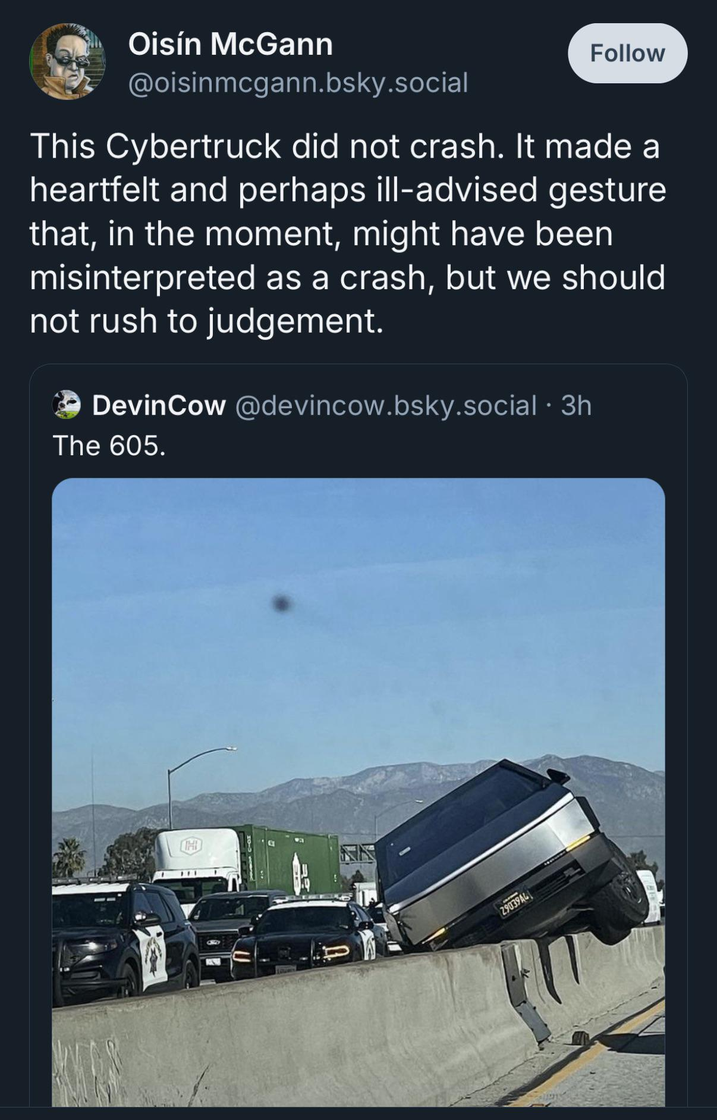Viewport: 717px width, 1120px height.
Task: Open the DevinCow cow avatar icon
Action: [67, 405]
